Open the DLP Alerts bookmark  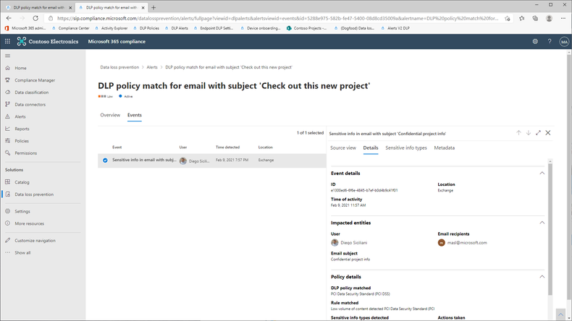177,28
